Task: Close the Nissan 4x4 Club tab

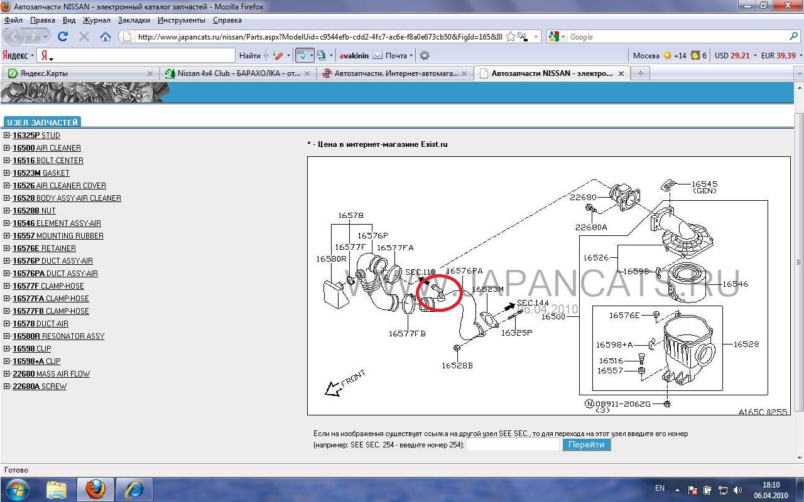Action: [307, 73]
